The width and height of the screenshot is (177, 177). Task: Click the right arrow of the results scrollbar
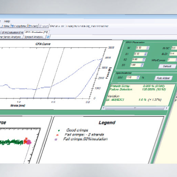pyautogui.click(x=167, y=108)
